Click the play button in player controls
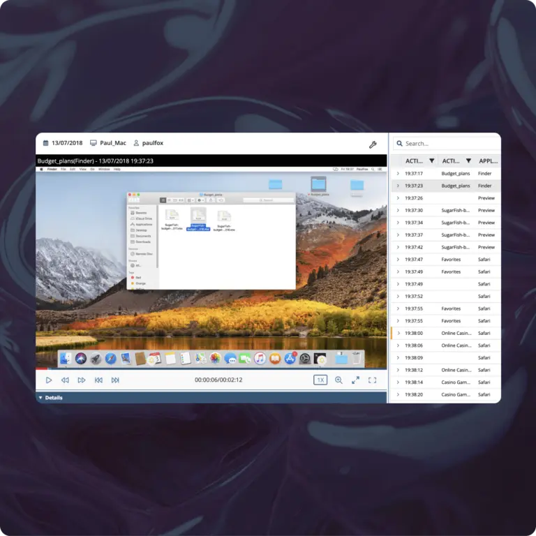 (49, 380)
